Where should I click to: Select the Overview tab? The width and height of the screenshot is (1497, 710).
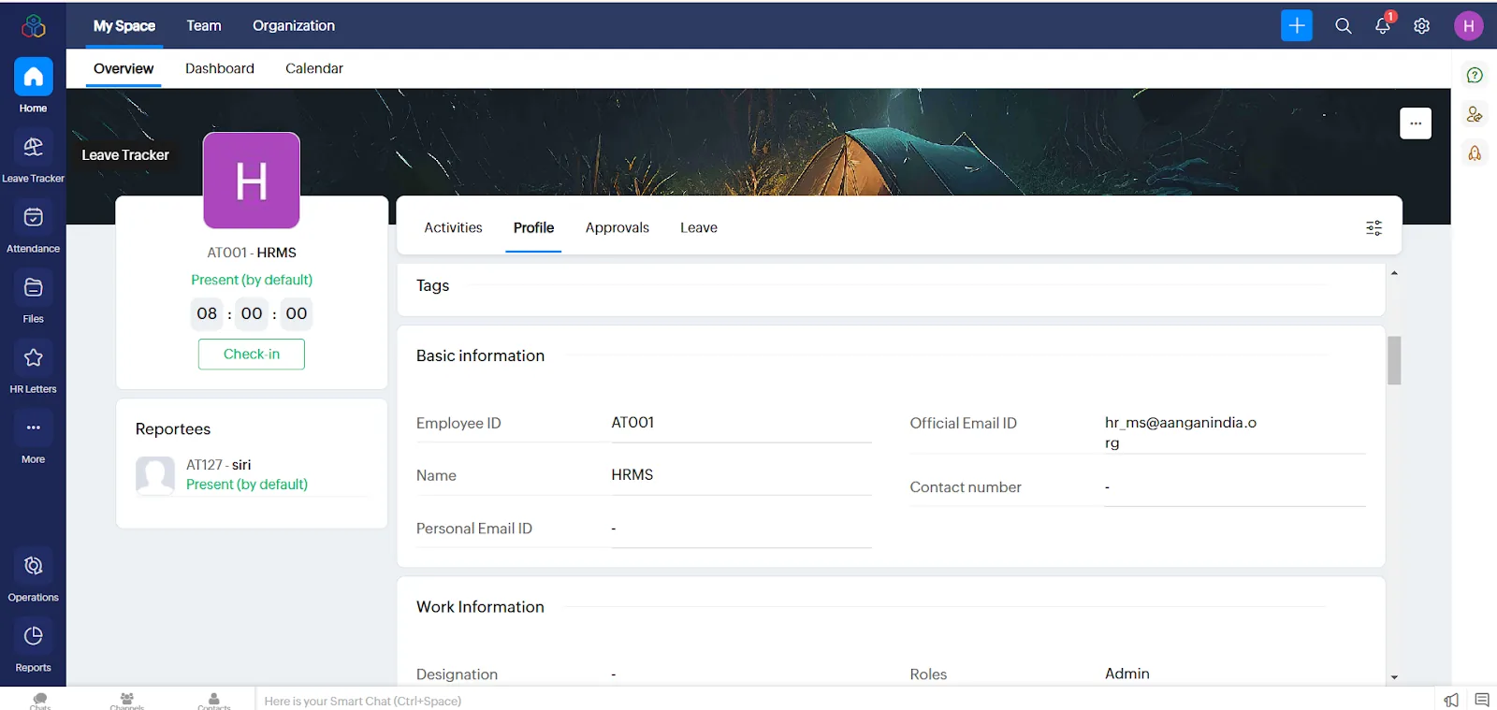click(x=124, y=68)
